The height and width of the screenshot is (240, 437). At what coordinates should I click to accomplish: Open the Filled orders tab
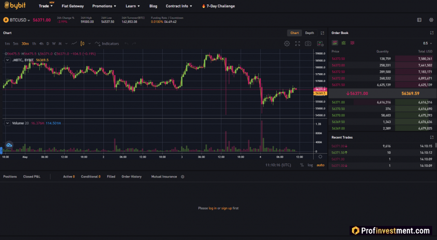[111, 176]
